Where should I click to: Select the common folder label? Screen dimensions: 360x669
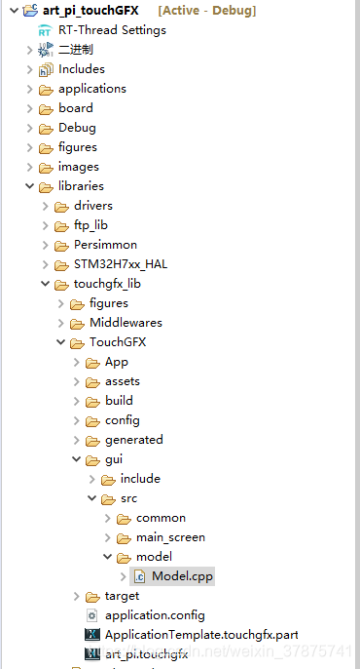click(161, 518)
